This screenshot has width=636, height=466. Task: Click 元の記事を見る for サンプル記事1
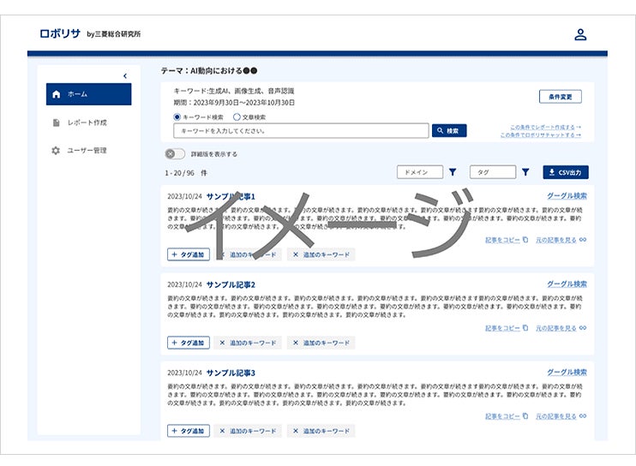(x=555, y=240)
